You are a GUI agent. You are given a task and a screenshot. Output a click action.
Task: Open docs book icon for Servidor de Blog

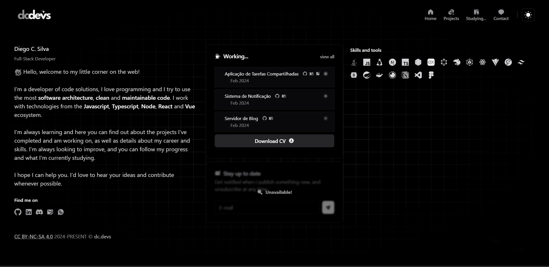click(271, 118)
